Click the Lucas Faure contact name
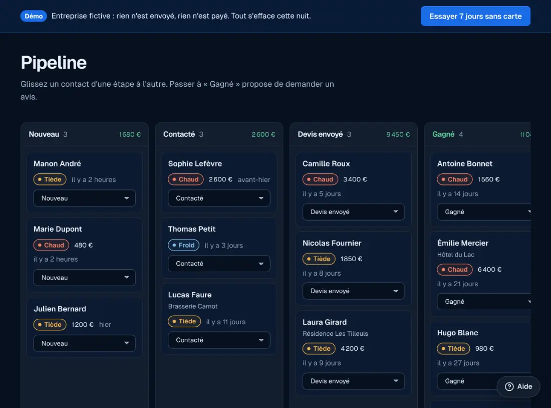The height and width of the screenshot is (408, 551). pos(190,295)
